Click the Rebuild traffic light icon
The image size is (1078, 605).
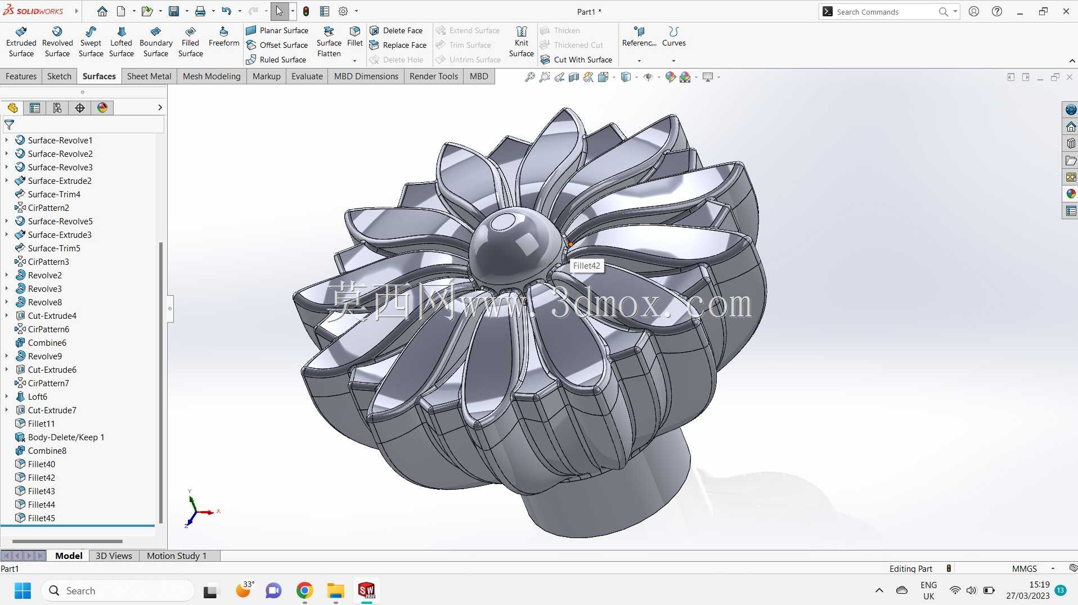coord(306,11)
